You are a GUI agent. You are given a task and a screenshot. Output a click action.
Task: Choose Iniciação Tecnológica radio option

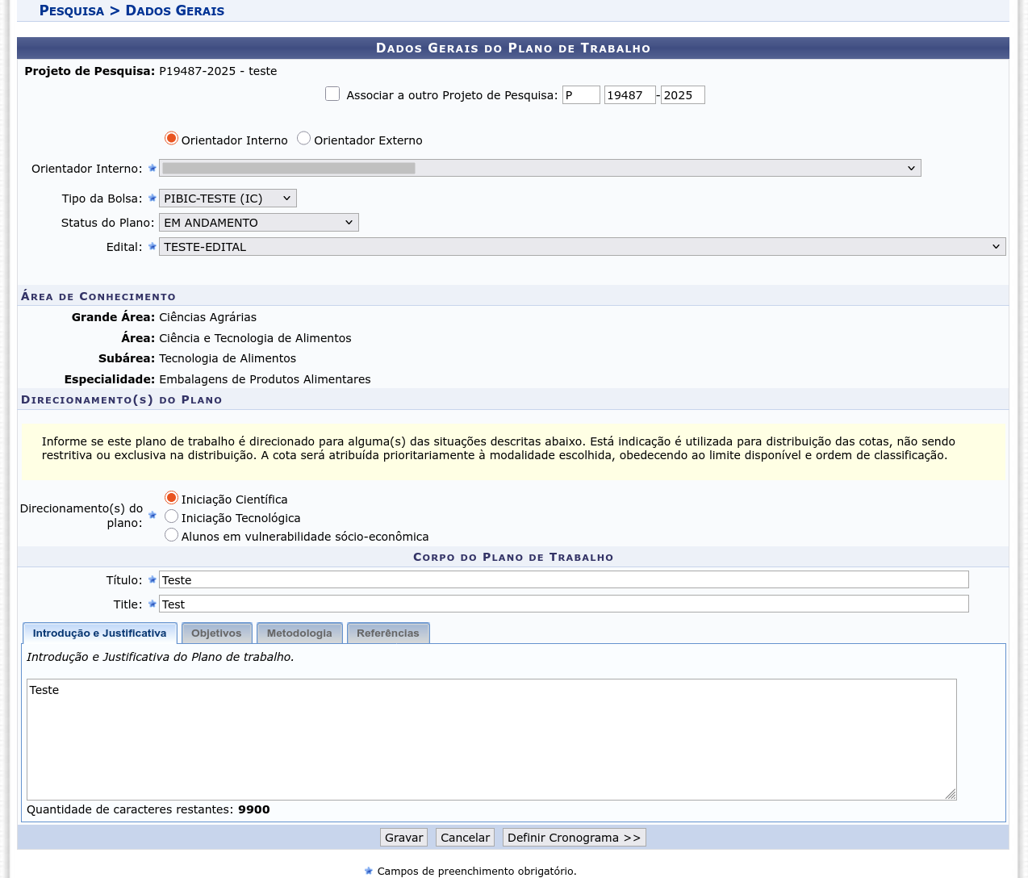coord(171,516)
